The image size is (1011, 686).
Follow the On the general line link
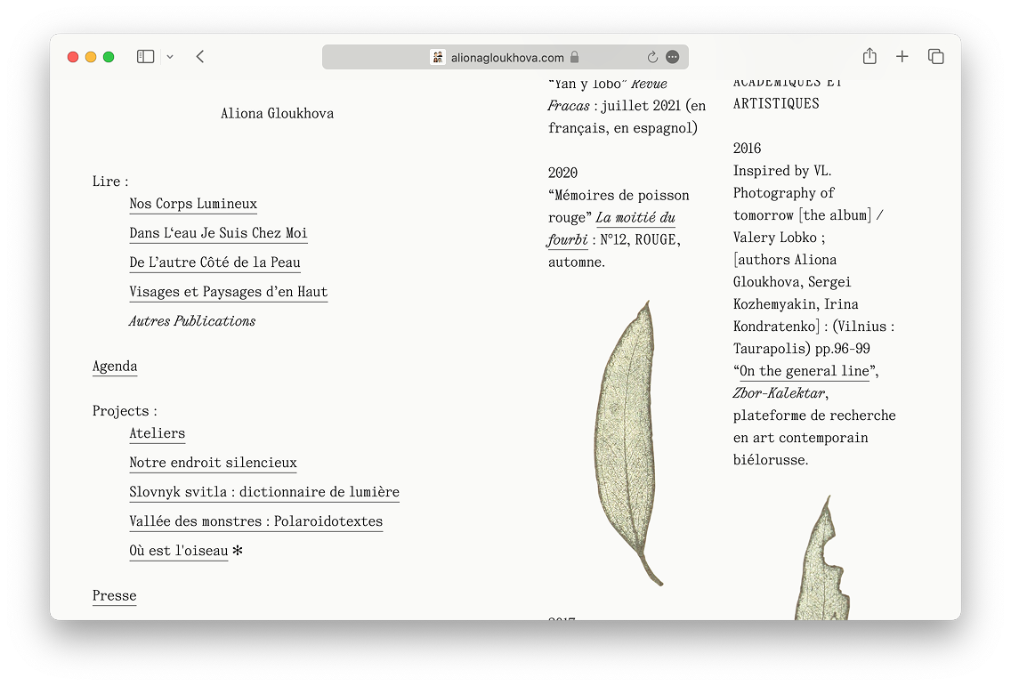click(x=805, y=371)
